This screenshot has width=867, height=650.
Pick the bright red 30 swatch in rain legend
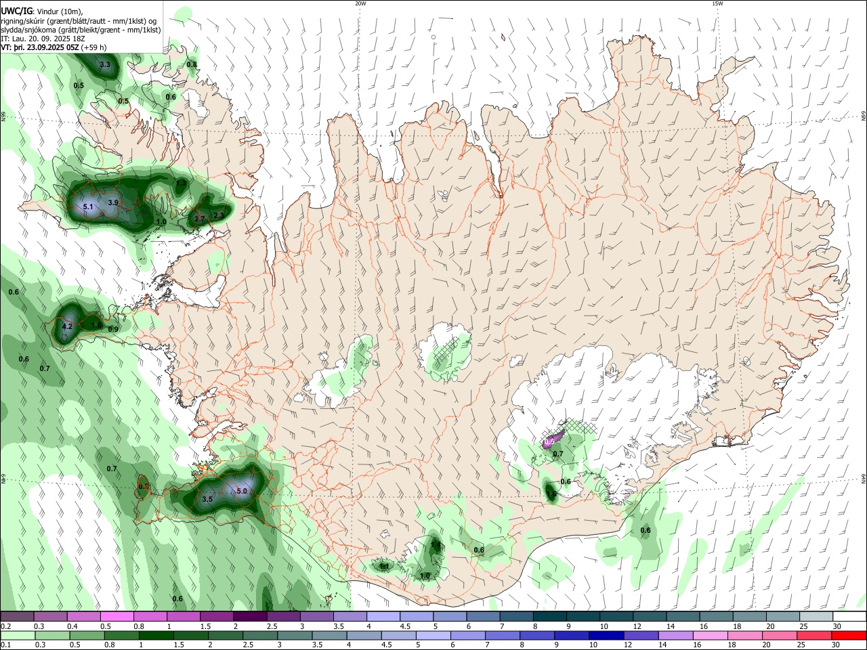(x=849, y=635)
